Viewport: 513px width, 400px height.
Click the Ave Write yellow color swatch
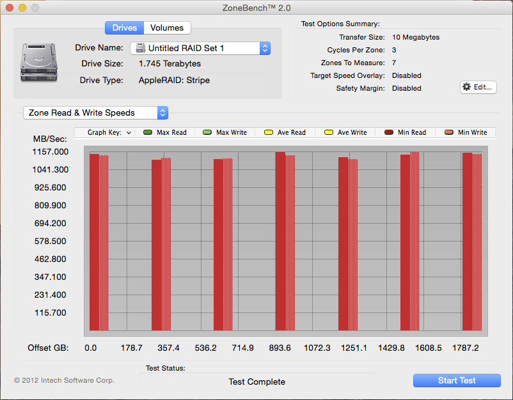329,132
